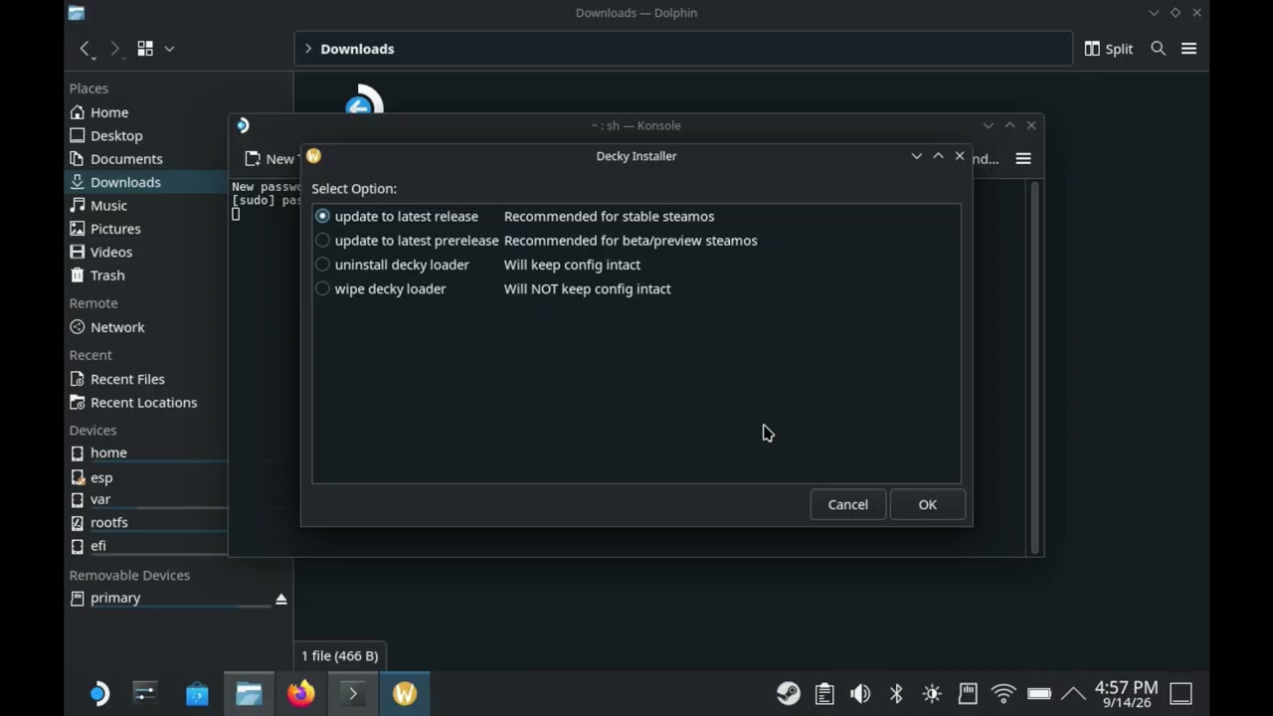Viewport: 1273px width, 716px height.
Task: Open Dolphin view mode icon
Action: [x=145, y=49]
